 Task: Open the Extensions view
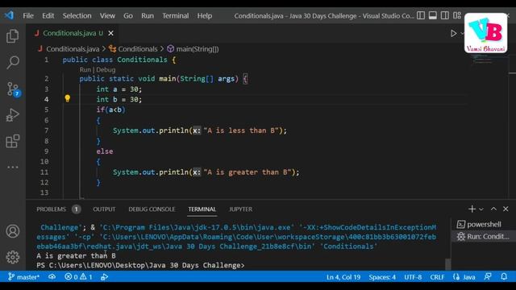[13, 142]
